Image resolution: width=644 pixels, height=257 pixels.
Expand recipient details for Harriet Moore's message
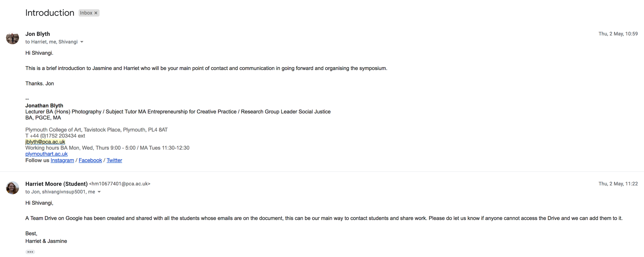(x=99, y=192)
